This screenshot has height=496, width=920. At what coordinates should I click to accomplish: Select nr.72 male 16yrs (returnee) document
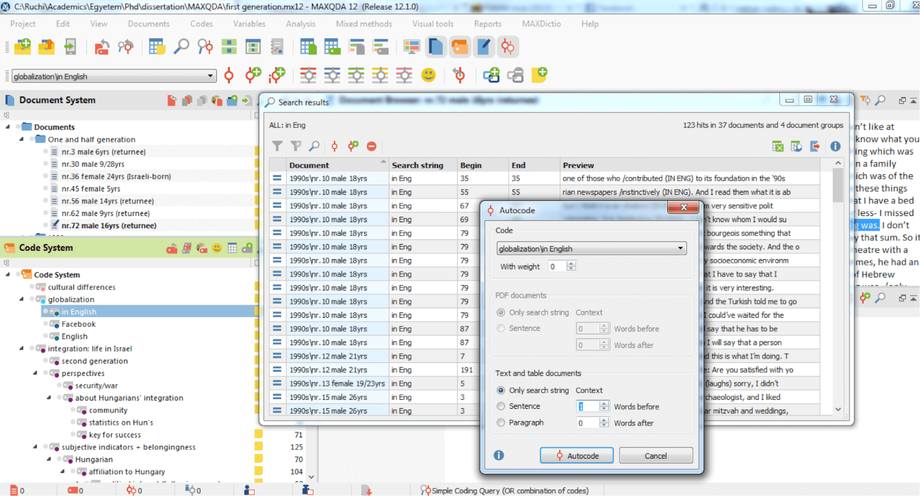[x=109, y=225]
